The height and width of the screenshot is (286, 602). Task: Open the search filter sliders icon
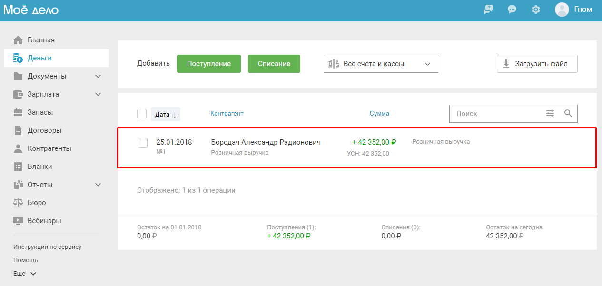pyautogui.click(x=550, y=113)
